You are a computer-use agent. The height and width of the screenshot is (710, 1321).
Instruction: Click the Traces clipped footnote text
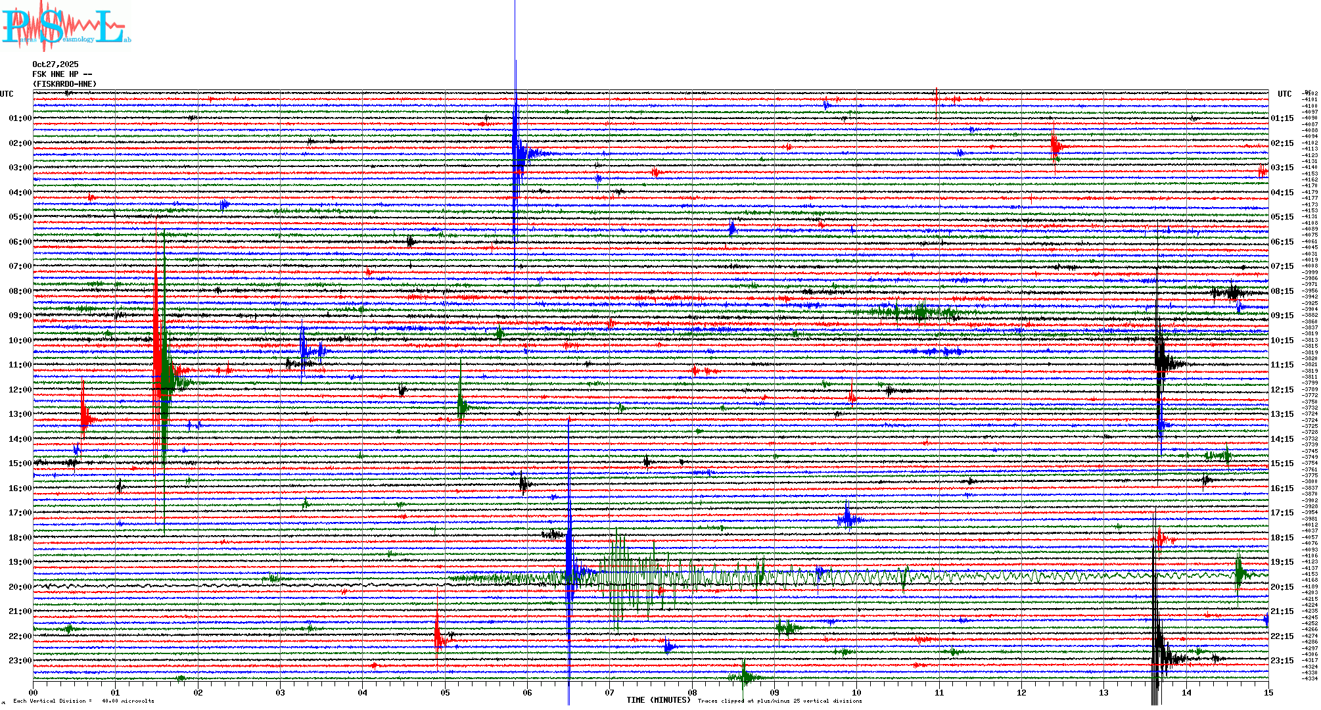[x=779, y=701]
